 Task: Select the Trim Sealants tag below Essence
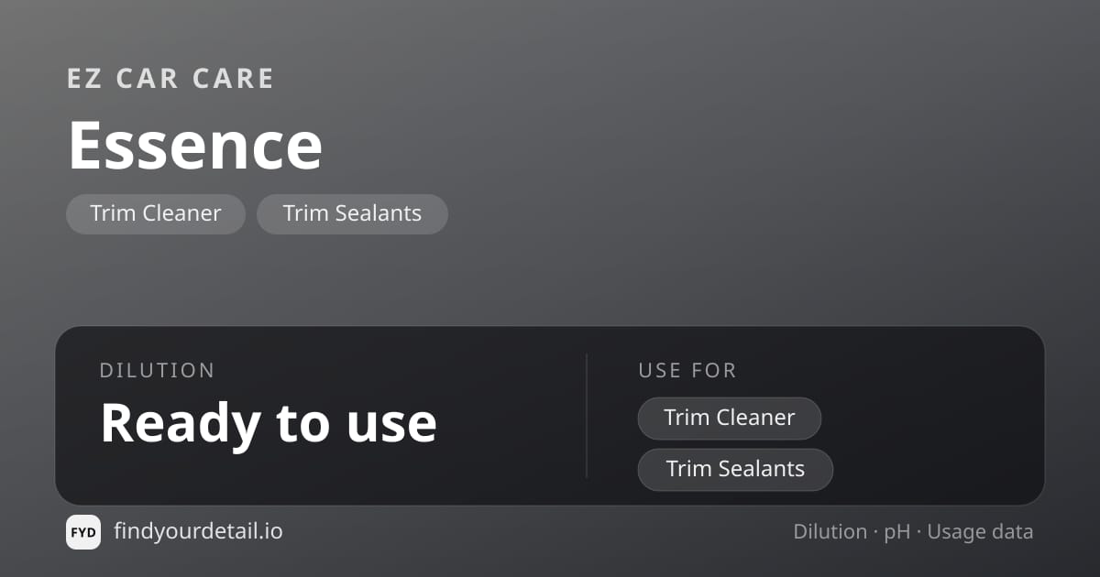352,213
